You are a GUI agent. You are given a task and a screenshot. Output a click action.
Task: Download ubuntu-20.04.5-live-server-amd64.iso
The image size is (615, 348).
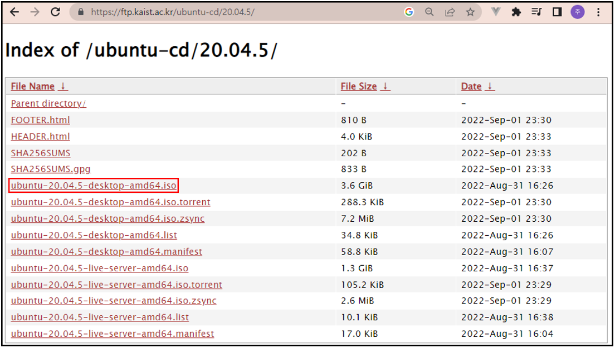point(100,268)
